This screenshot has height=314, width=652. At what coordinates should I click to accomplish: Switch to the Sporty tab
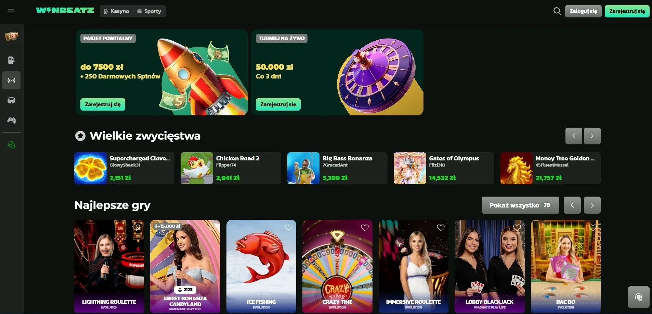149,11
